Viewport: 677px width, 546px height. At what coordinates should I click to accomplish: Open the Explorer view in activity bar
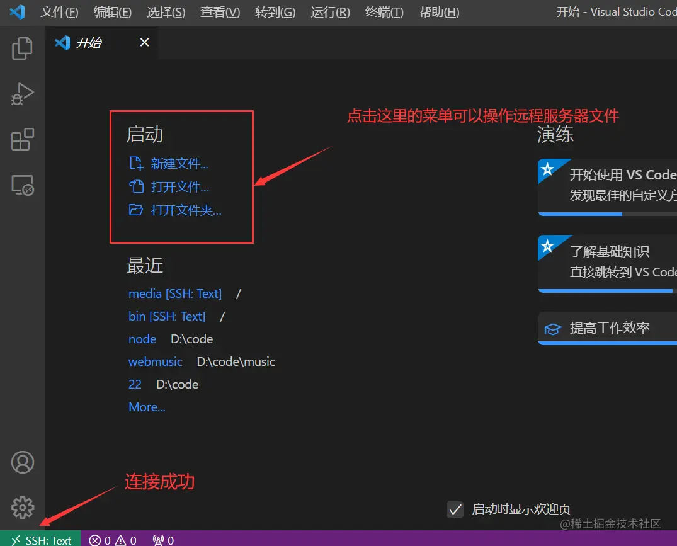pos(22,48)
